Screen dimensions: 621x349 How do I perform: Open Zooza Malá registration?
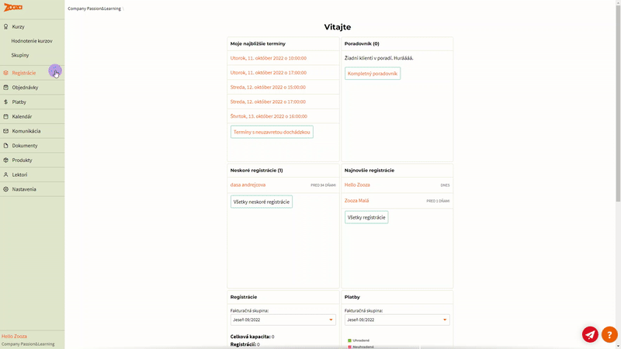[356, 201]
